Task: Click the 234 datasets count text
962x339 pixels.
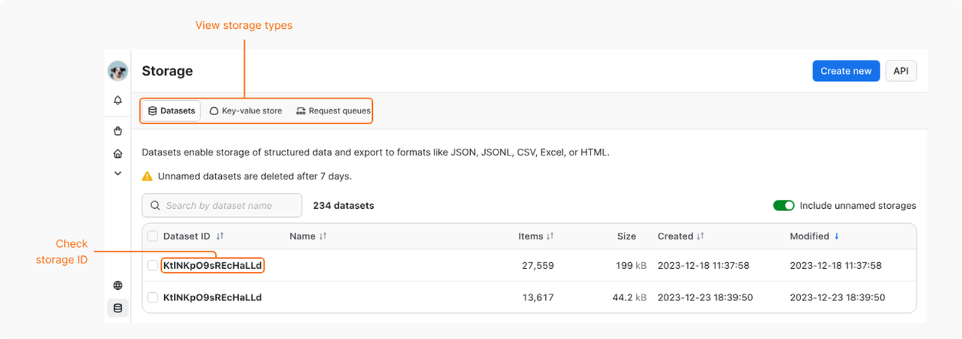Action: [x=343, y=205]
